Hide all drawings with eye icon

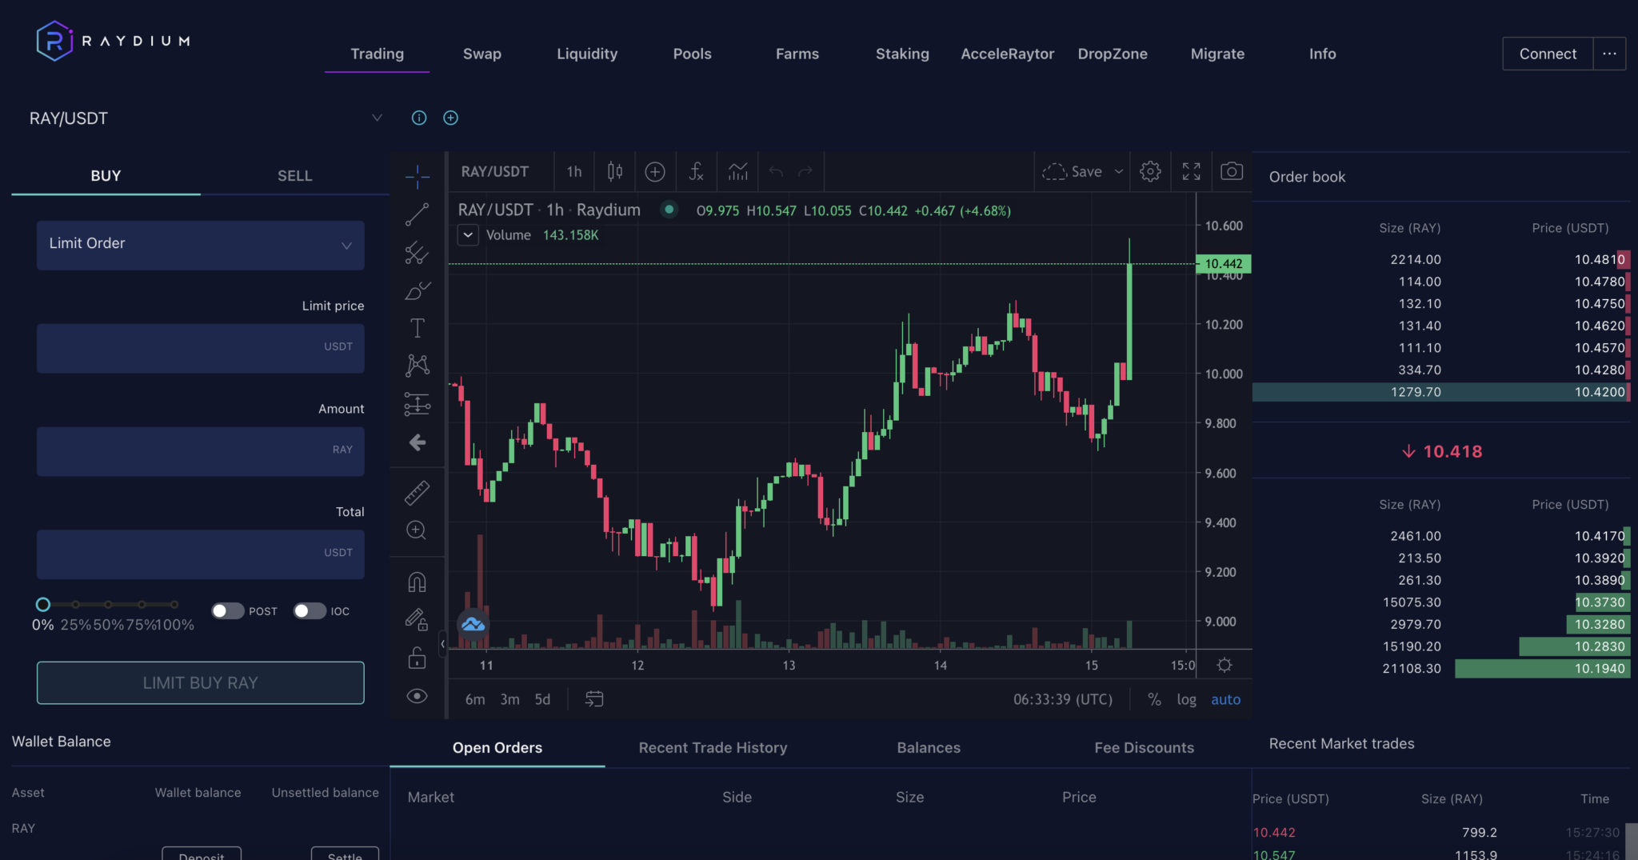coord(417,696)
